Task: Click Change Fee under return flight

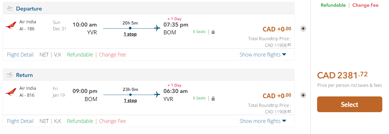Action: [x=112, y=121]
